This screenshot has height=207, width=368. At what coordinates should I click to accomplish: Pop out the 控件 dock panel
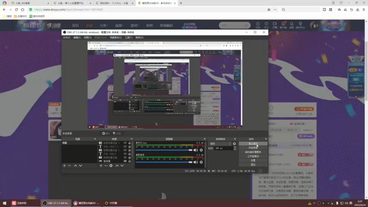click(266, 139)
